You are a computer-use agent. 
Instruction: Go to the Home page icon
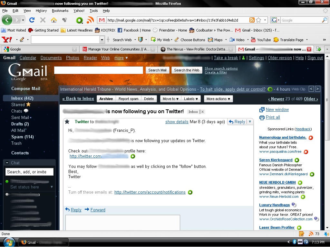[x=54, y=20]
